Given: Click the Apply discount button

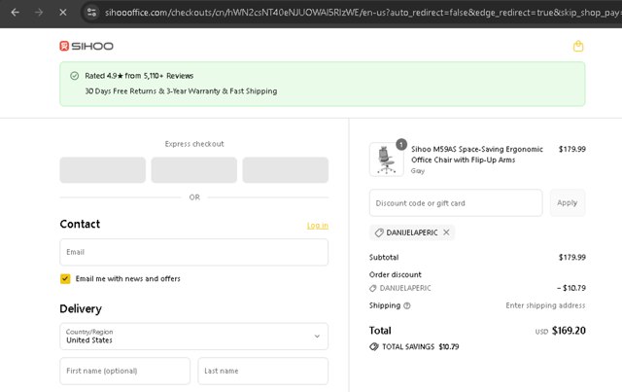Looking at the screenshot, I should pos(568,203).
